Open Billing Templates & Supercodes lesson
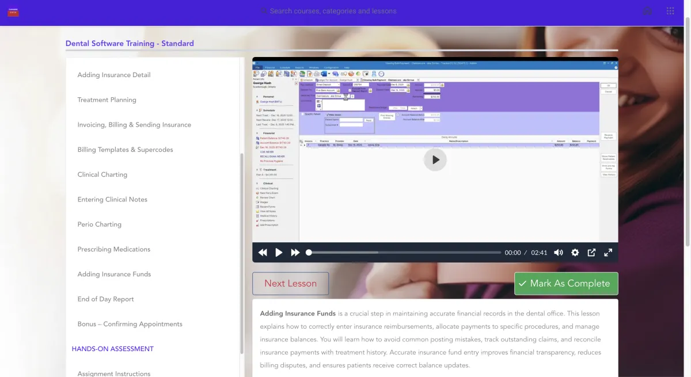This screenshot has width=691, height=377. [x=125, y=150]
